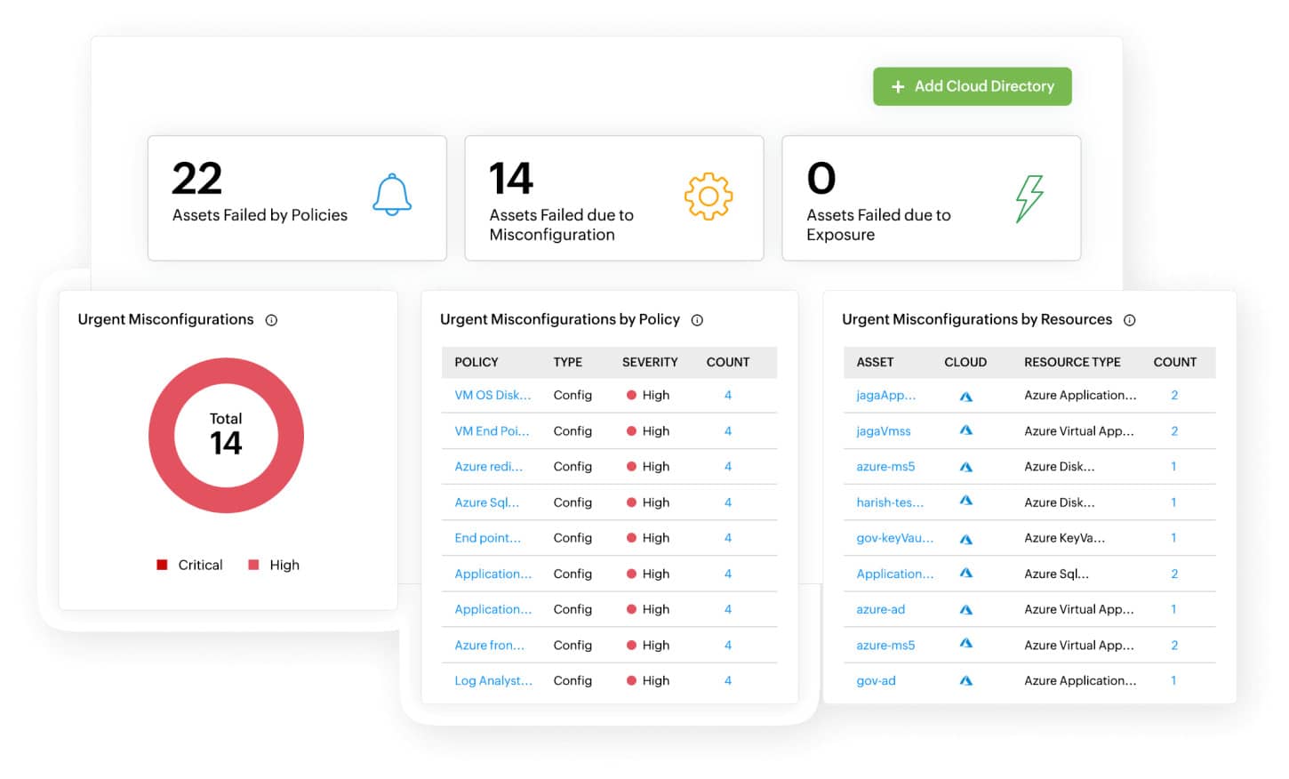Click the Azure cloud icon in harish-tes row
This screenshot has width=1289, height=779.
(x=965, y=502)
